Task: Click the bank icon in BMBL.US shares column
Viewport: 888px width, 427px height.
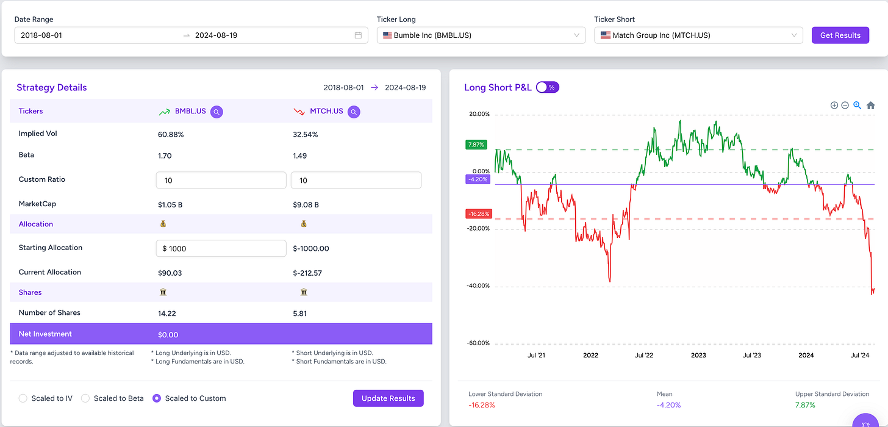Action: point(163,292)
